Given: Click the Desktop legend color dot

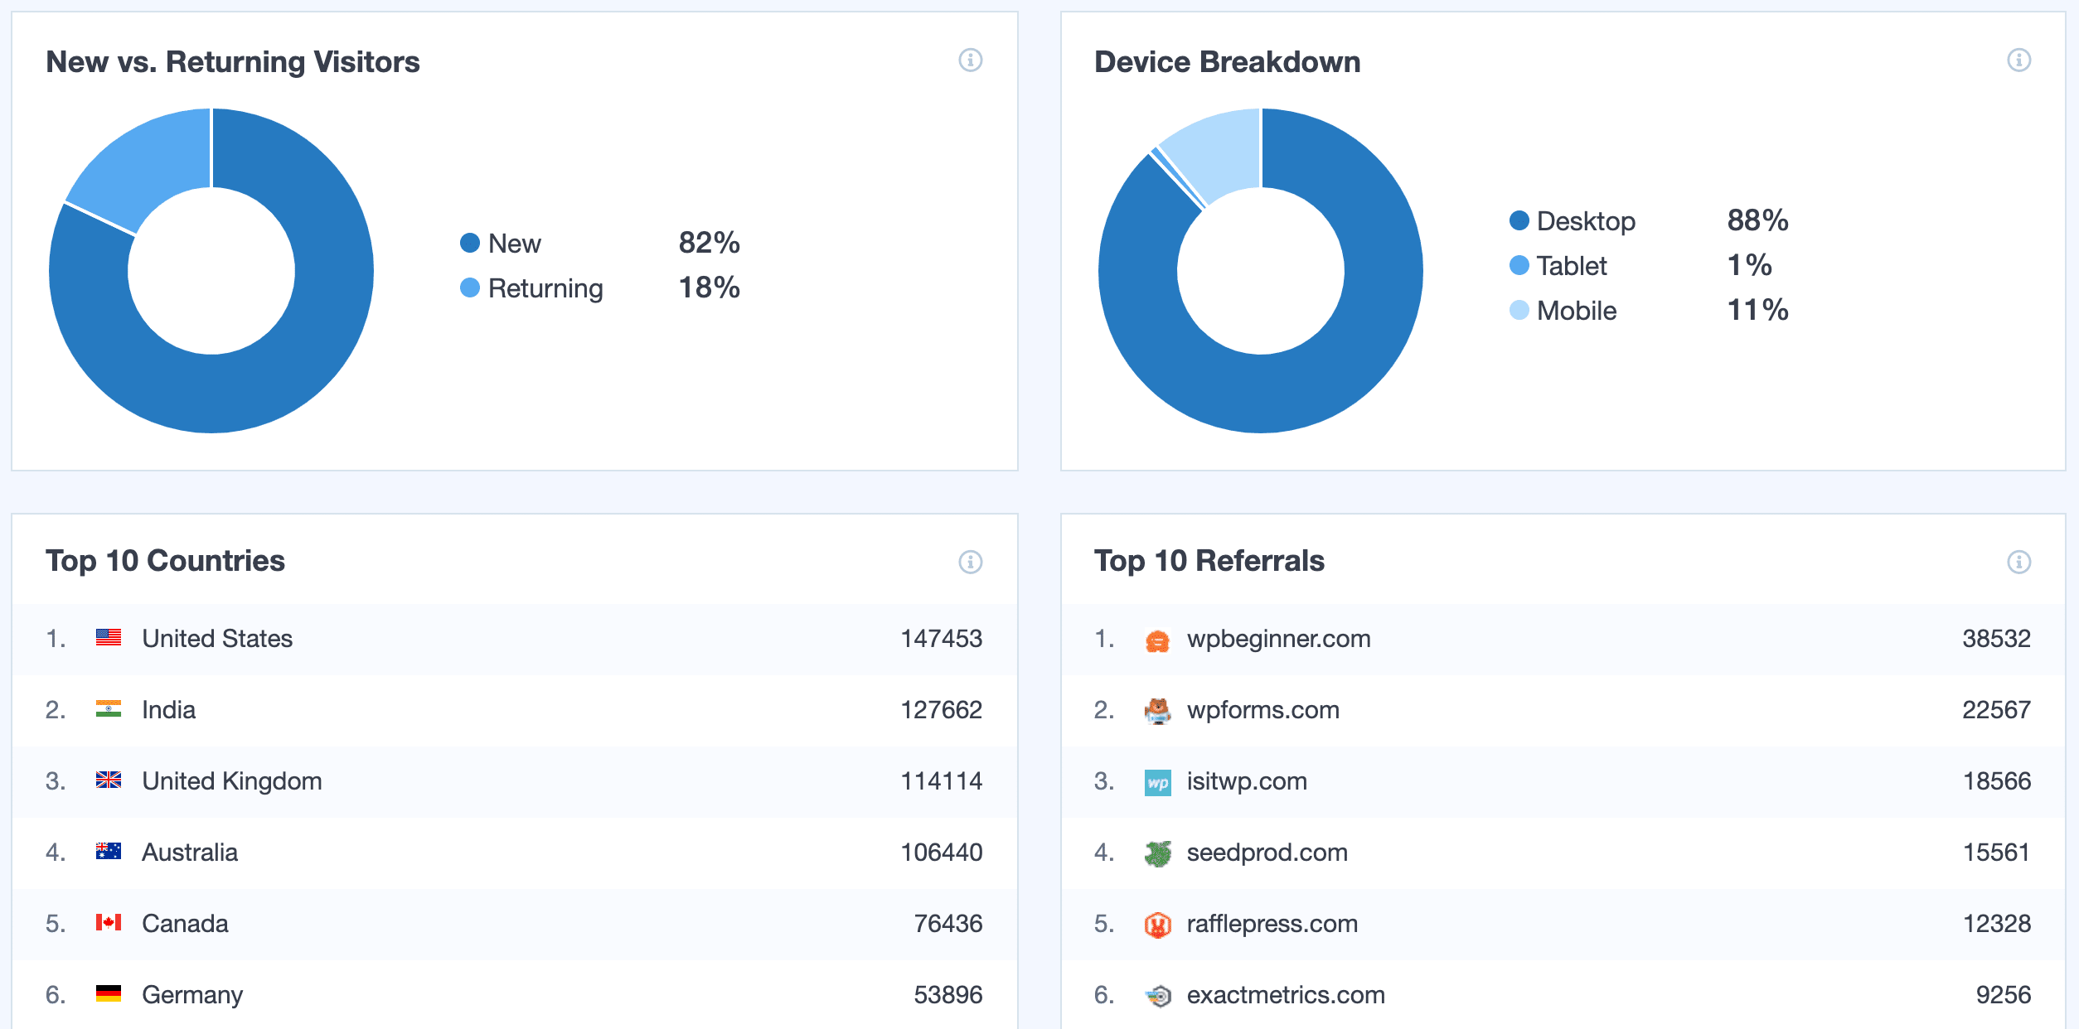Looking at the screenshot, I should pyautogui.click(x=1519, y=221).
